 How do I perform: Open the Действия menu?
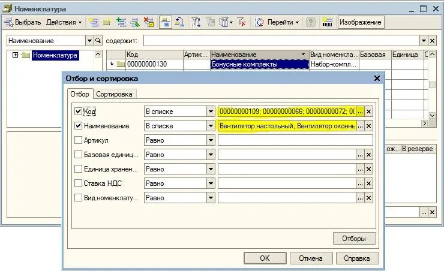(64, 22)
